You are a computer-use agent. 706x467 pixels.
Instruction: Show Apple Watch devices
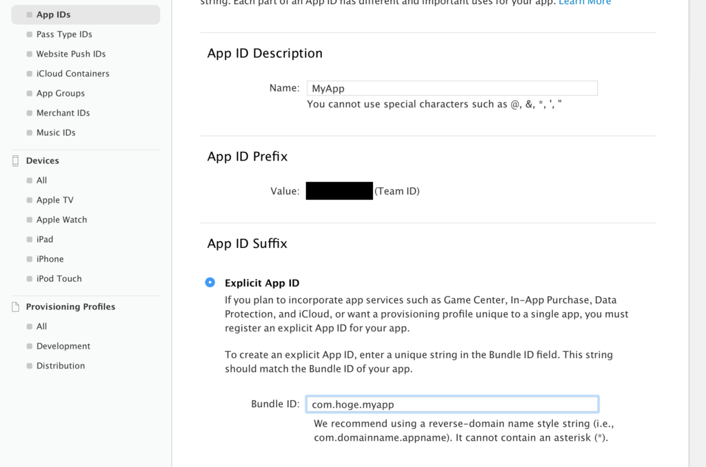(x=61, y=220)
